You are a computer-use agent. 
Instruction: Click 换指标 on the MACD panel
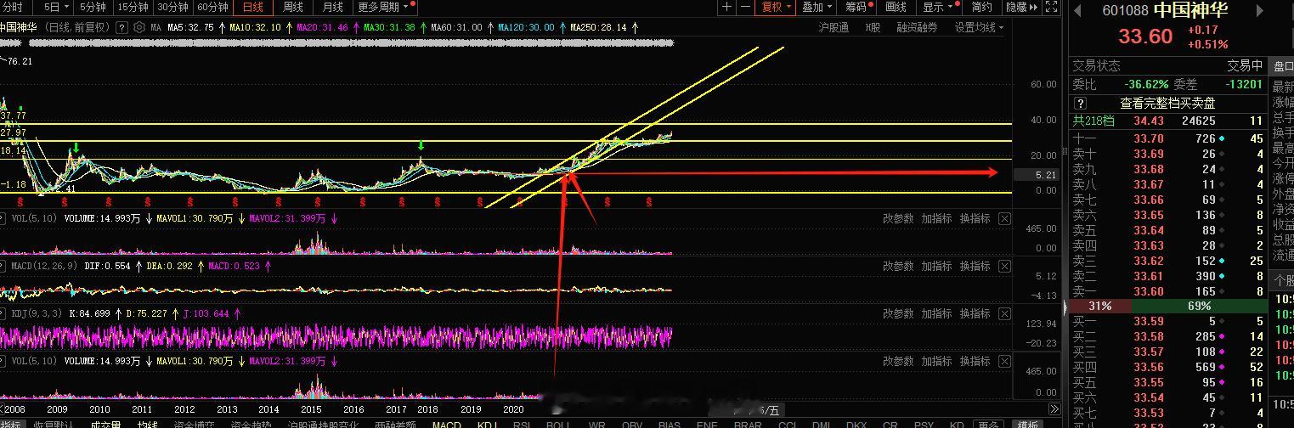coord(975,267)
